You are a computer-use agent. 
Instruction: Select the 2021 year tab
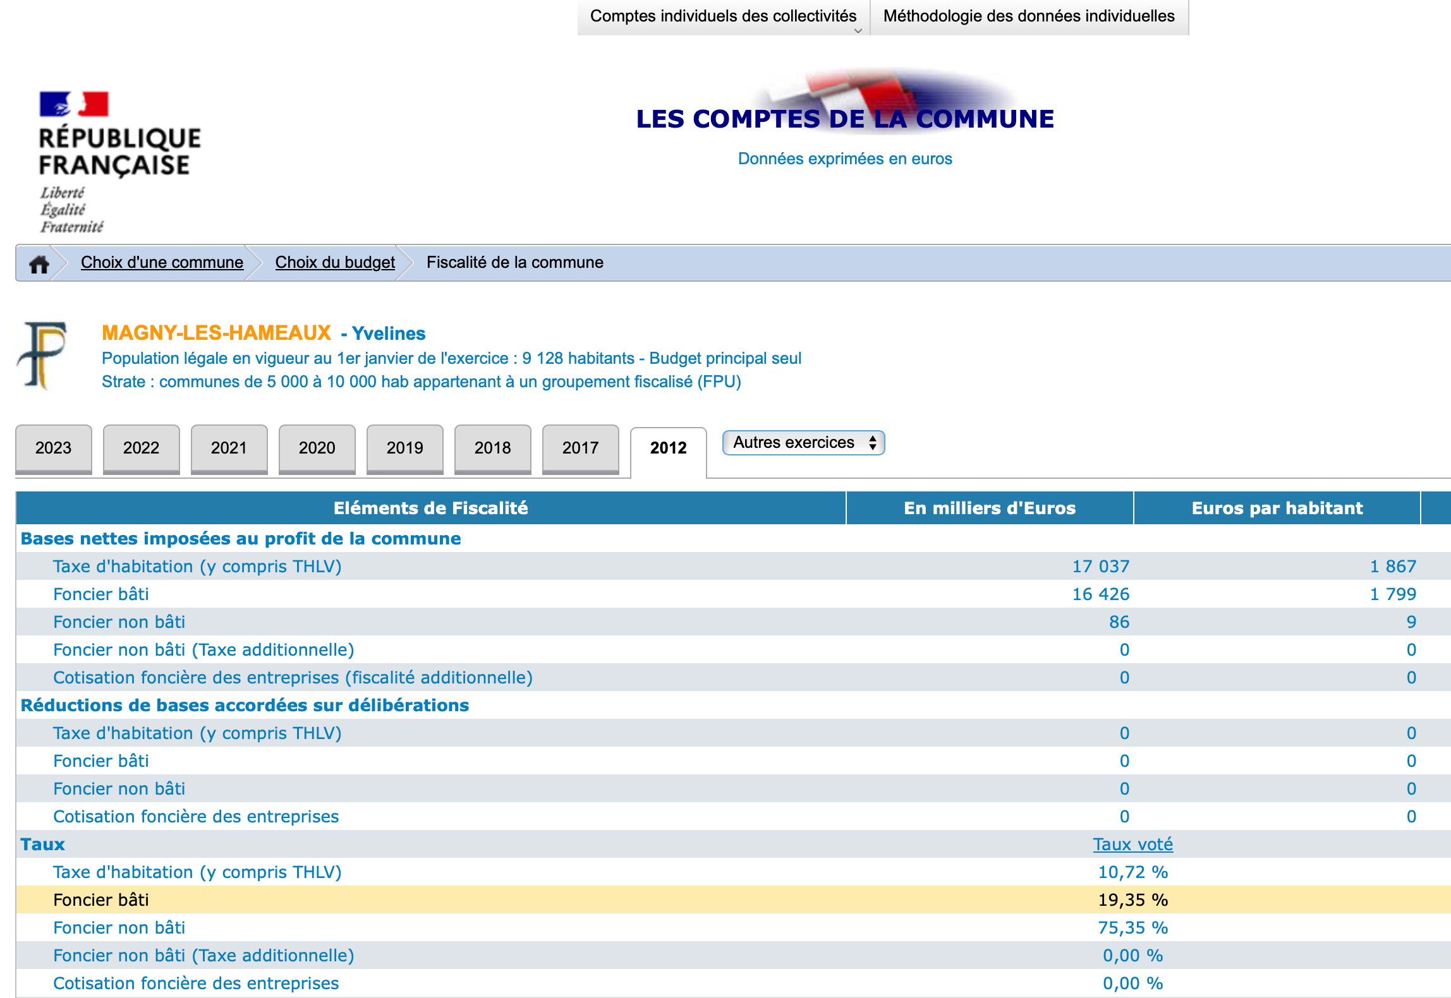[x=229, y=448]
